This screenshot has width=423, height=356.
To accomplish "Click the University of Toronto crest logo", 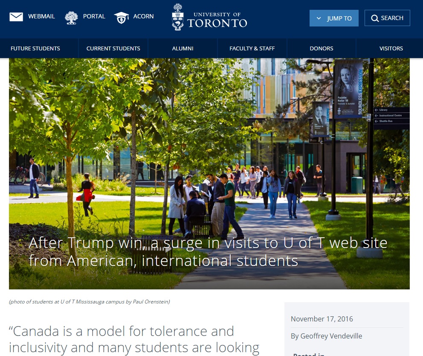I will click(x=178, y=17).
